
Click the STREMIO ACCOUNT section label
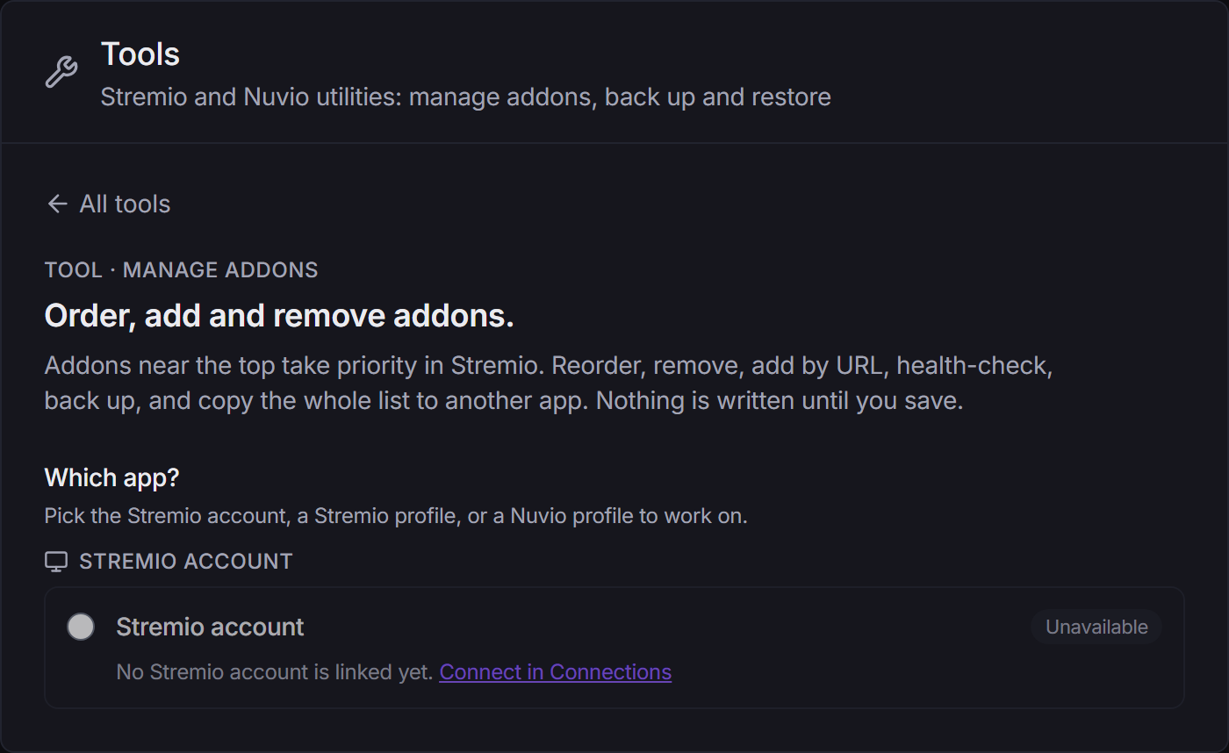tap(186, 562)
